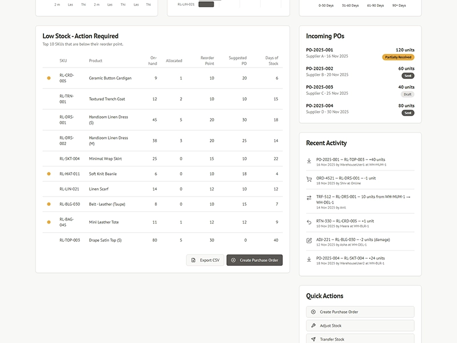Click the receive icon for PO-2025-004 activity
The width and height of the screenshot is (457, 343).
pos(309,259)
